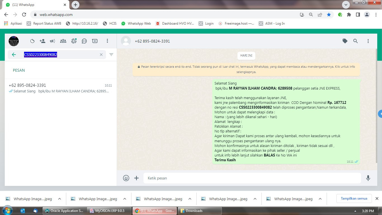
Task: Expand third download item chevron
Action: (190, 199)
